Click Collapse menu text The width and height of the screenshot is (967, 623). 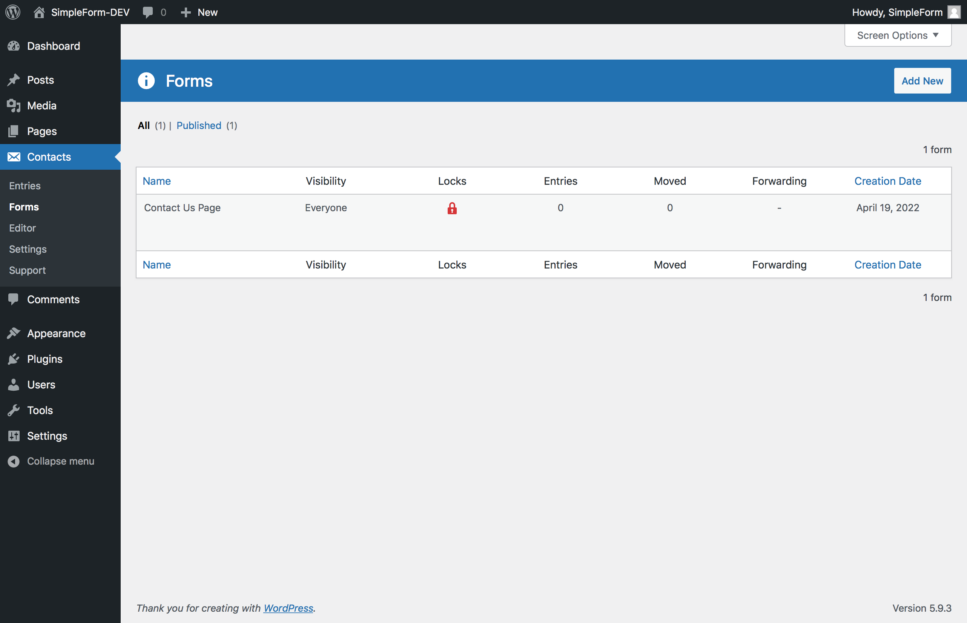[61, 461]
